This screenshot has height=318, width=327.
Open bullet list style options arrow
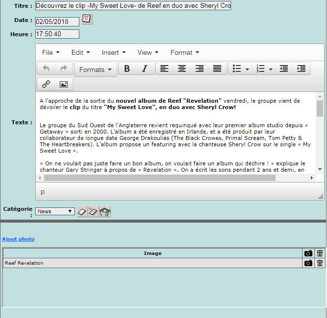247,69
